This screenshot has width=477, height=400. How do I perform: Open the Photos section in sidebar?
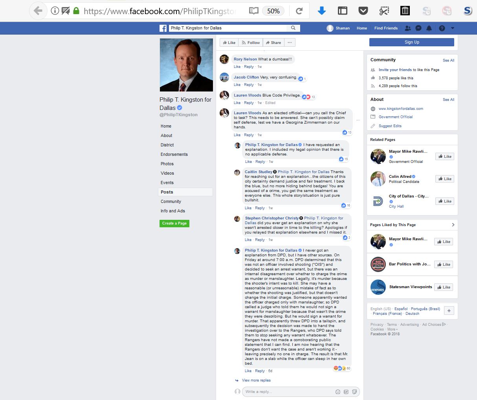tap(167, 164)
